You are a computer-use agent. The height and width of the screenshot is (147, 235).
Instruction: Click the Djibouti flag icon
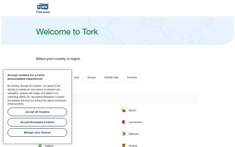124,134
